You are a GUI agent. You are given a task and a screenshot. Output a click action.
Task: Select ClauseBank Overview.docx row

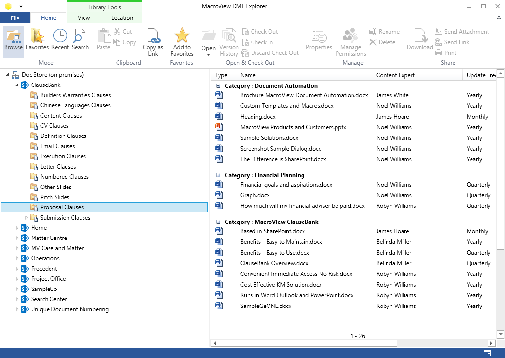pyautogui.click(x=274, y=263)
